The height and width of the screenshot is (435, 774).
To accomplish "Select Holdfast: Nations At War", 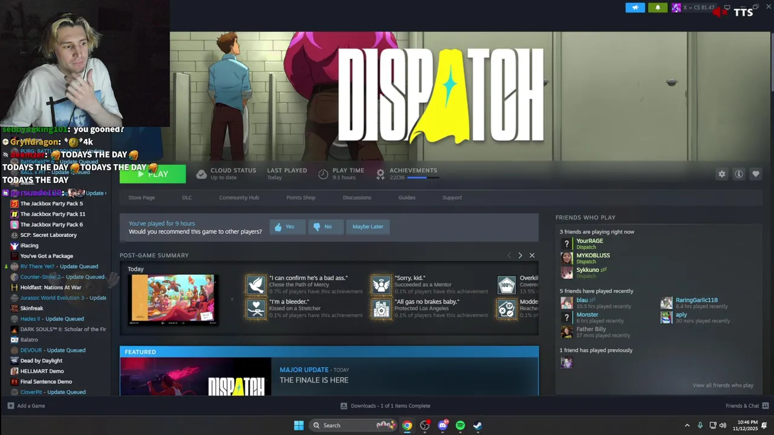I will (x=50, y=288).
